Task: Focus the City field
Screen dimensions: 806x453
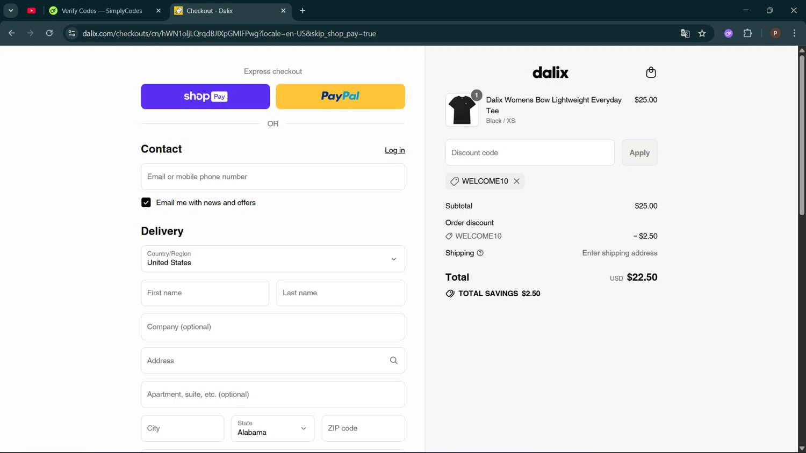Action: click(182, 428)
